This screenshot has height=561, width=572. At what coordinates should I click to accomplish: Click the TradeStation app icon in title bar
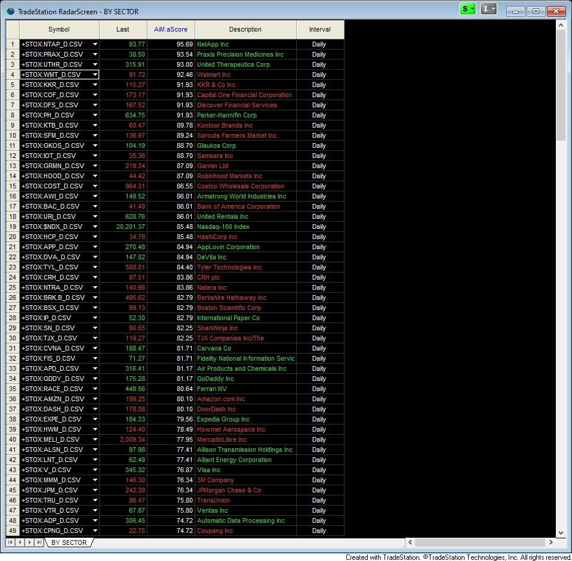(x=10, y=11)
